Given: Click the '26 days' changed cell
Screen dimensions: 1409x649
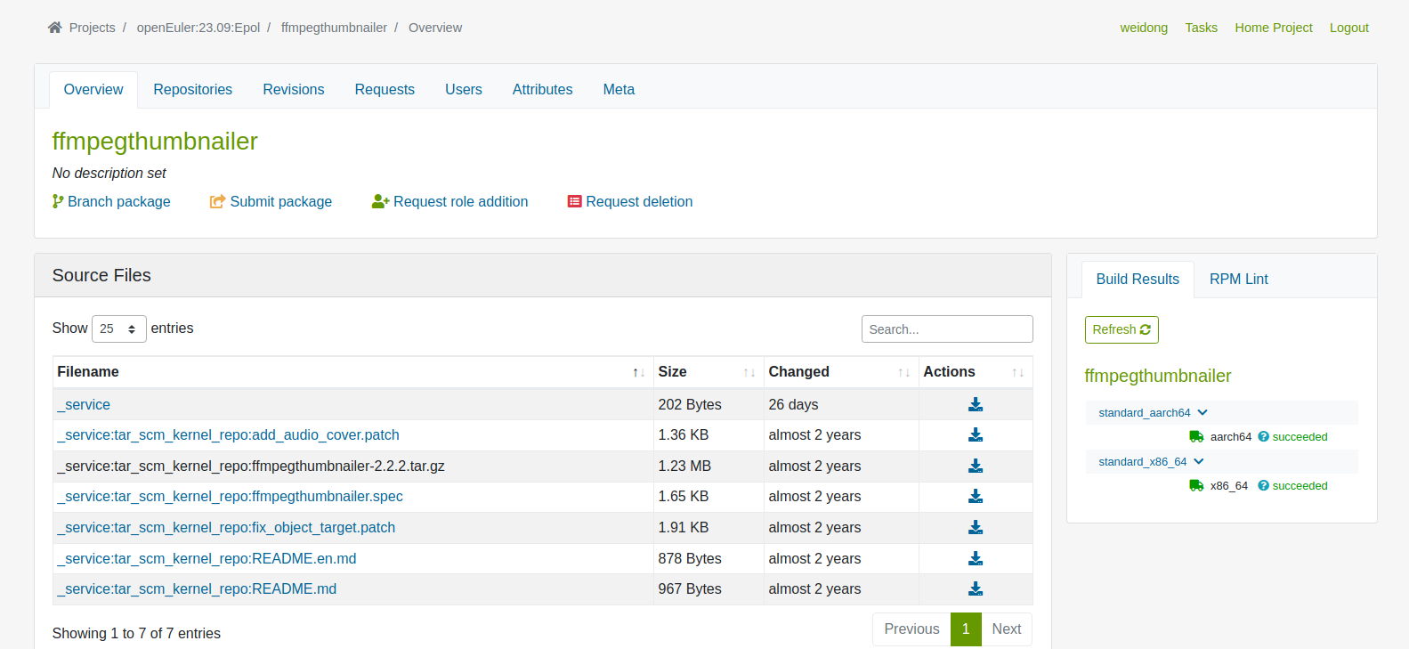Looking at the screenshot, I should [841, 404].
